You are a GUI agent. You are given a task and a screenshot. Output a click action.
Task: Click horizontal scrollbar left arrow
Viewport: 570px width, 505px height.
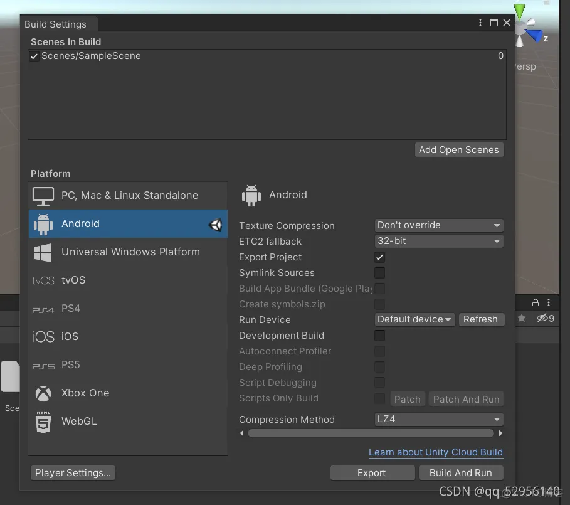click(242, 433)
